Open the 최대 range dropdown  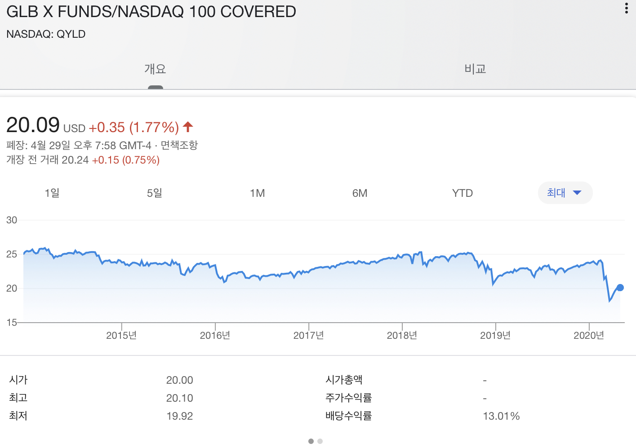click(565, 193)
